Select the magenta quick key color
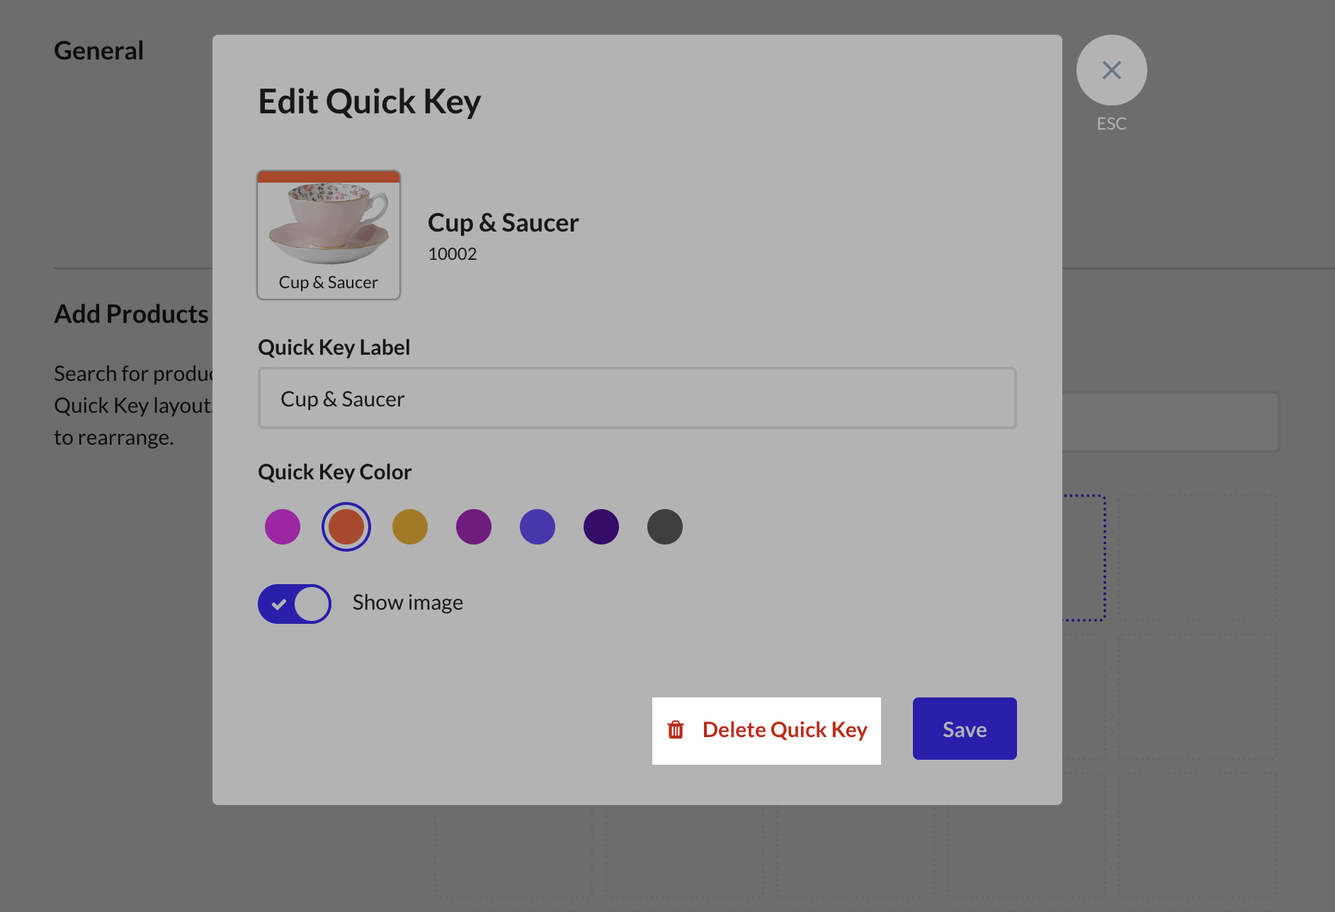 tap(283, 527)
